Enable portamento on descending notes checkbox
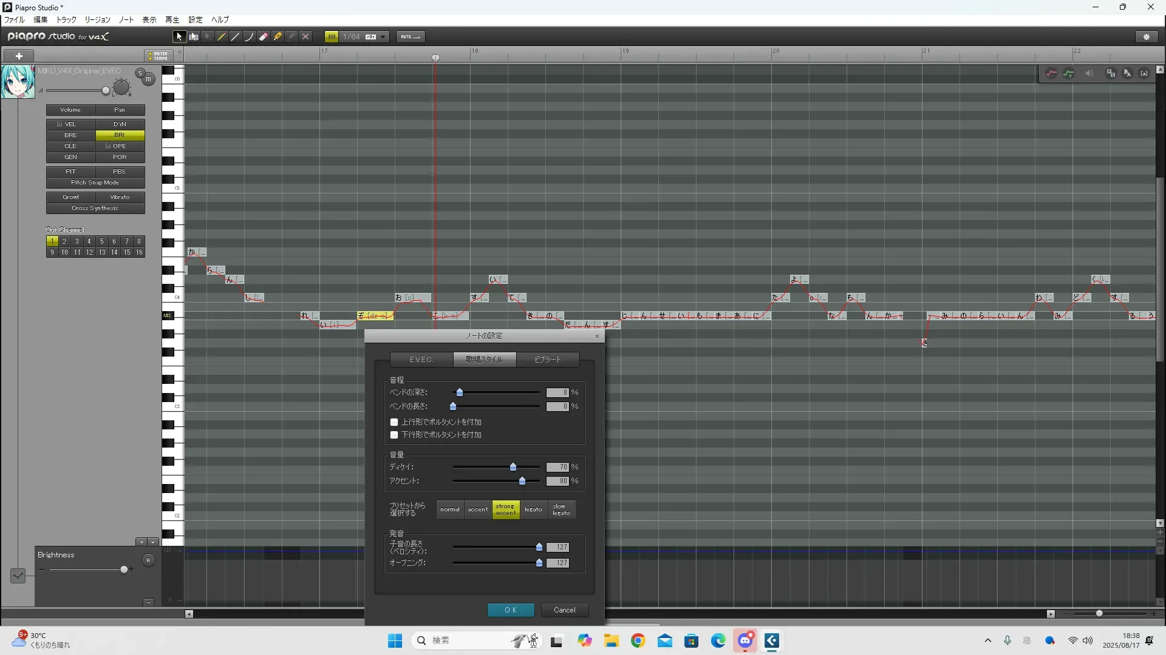1166x655 pixels. tap(394, 435)
